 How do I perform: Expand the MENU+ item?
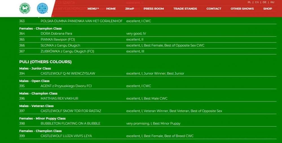(93, 9)
